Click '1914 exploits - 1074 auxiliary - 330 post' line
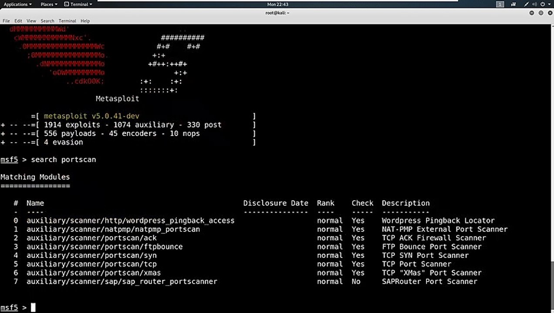The width and height of the screenshot is (554, 313). click(x=133, y=125)
